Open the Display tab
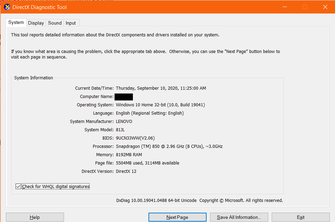Viewport: 335px width, 222px height. pos(36,23)
